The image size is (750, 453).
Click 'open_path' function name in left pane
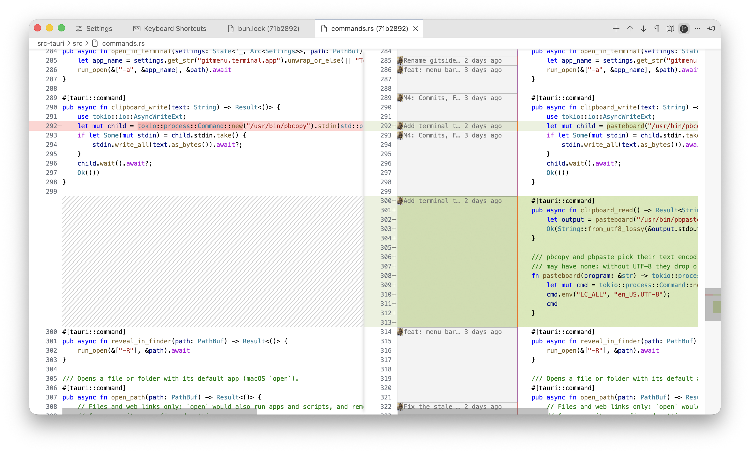(x=128, y=397)
